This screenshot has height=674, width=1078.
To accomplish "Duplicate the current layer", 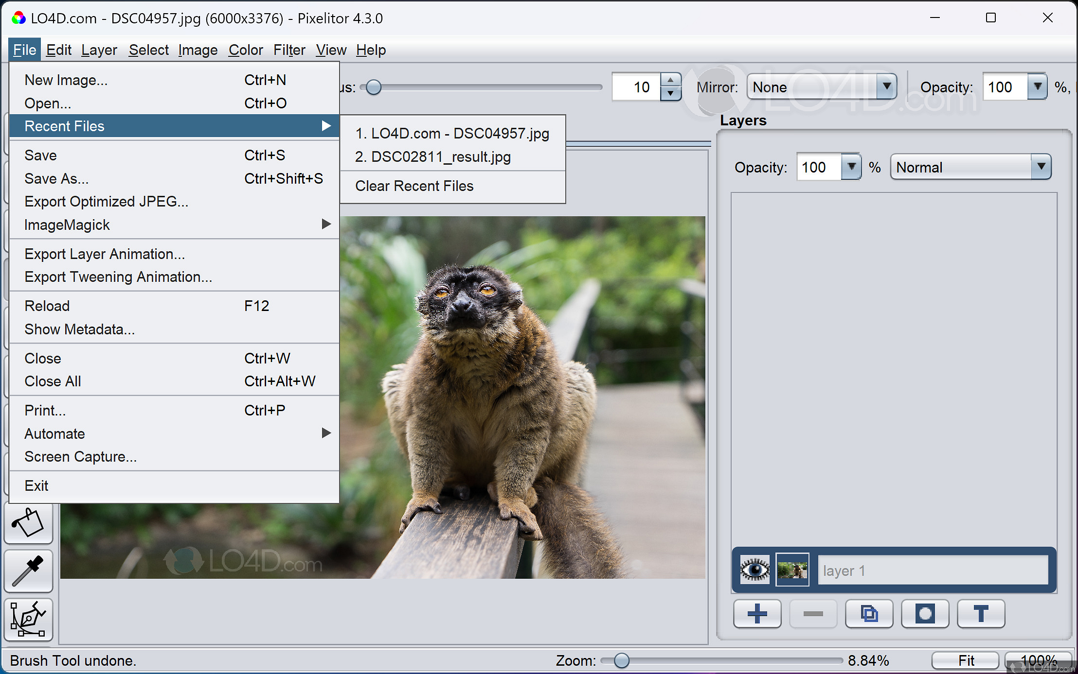I will pyautogui.click(x=869, y=614).
